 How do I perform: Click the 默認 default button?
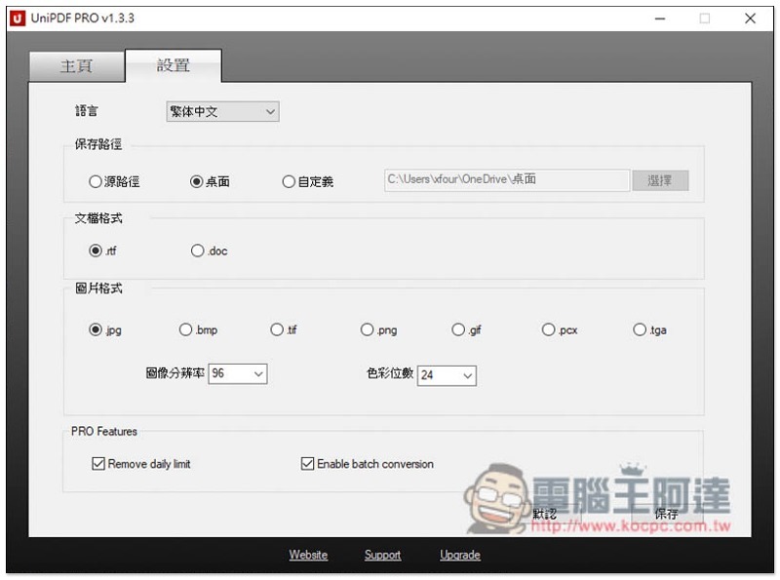pyautogui.click(x=544, y=514)
